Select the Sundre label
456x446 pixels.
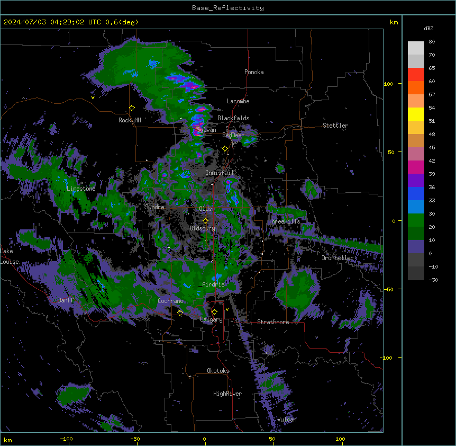coord(154,207)
